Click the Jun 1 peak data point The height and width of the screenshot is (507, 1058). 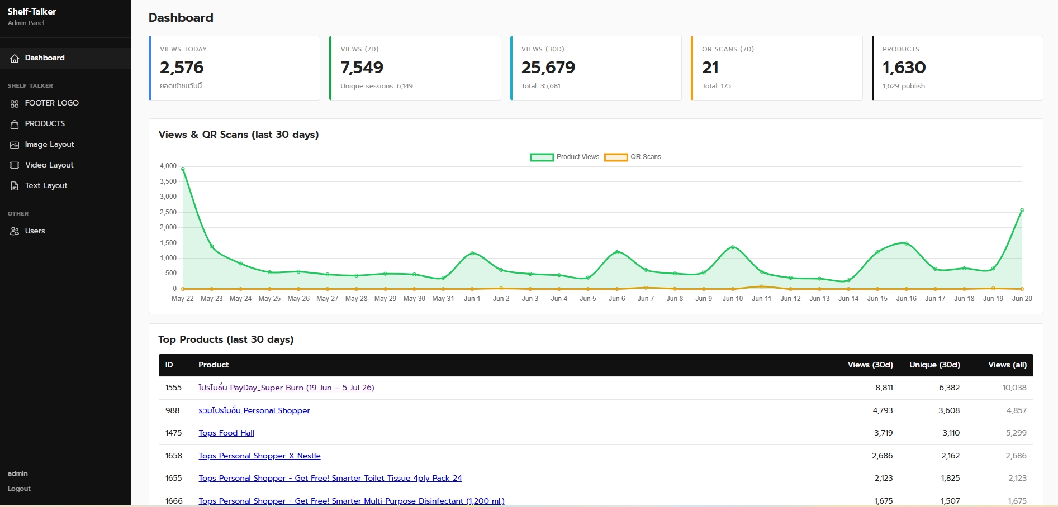(x=472, y=253)
